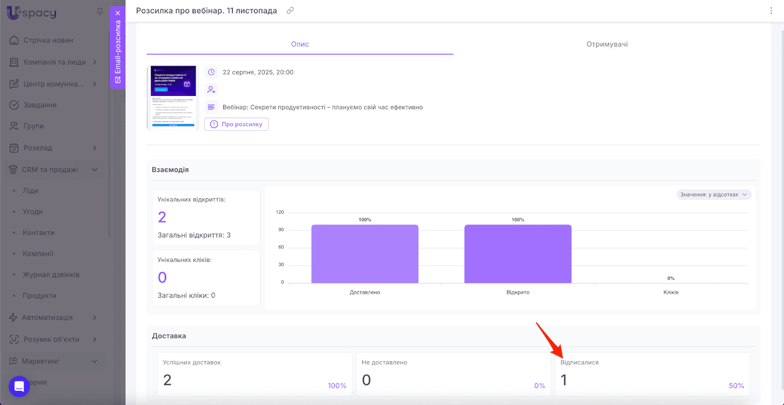Click the text lines icon beside subject

click(x=211, y=107)
